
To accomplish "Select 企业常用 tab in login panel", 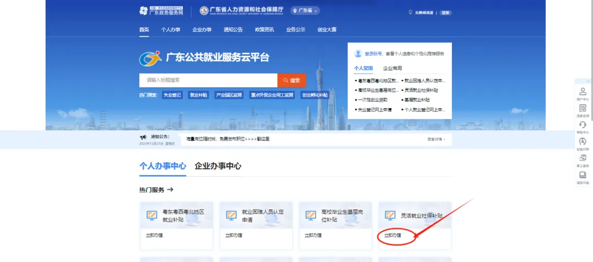I will point(392,69).
